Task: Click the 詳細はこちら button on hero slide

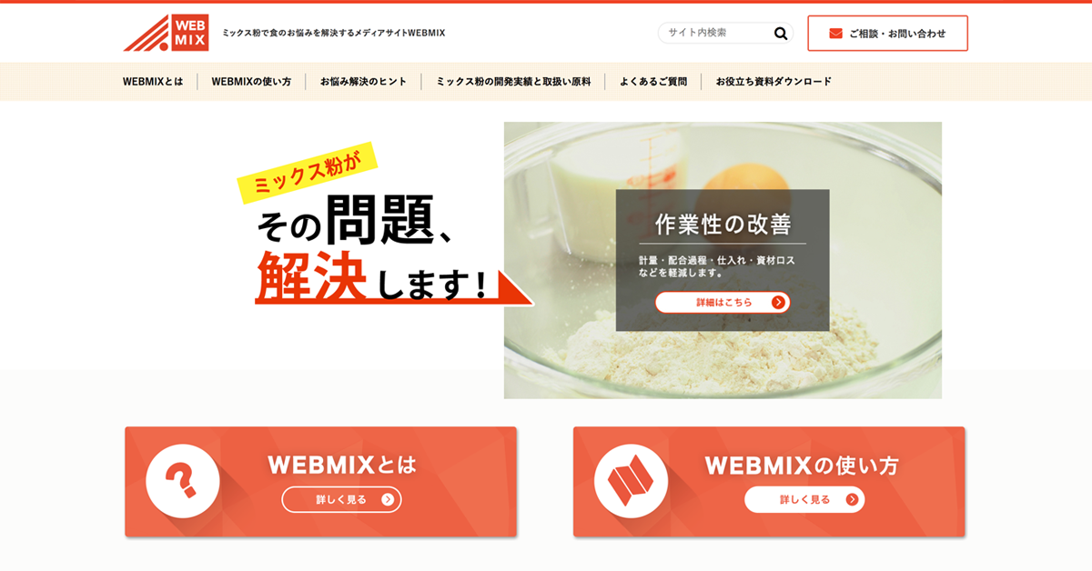Action: 723,302
